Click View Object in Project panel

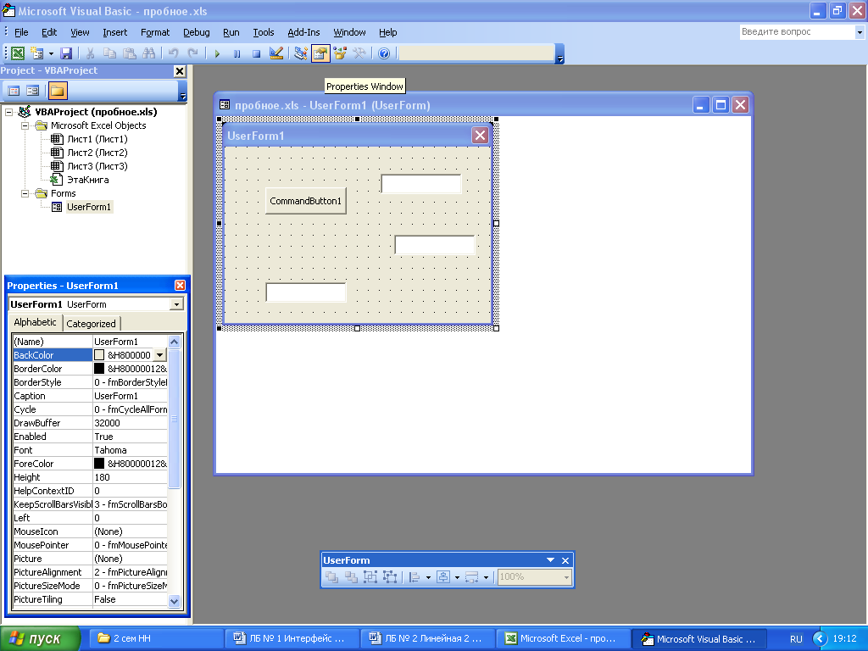click(x=33, y=90)
